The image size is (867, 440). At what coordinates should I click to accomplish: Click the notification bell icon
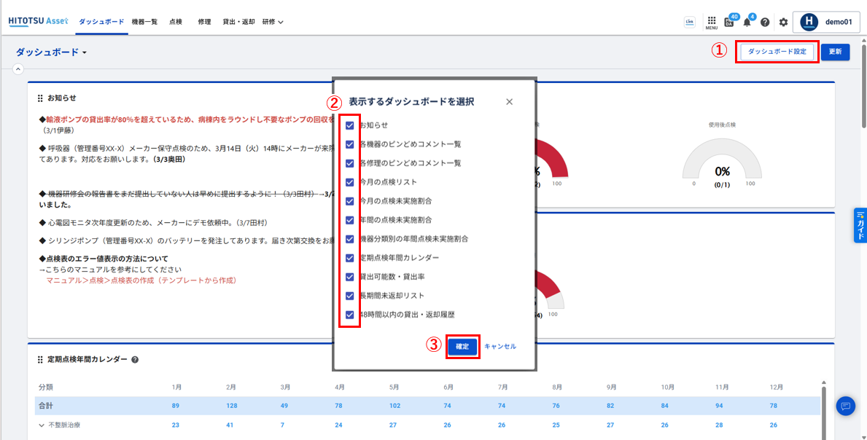[x=747, y=23]
